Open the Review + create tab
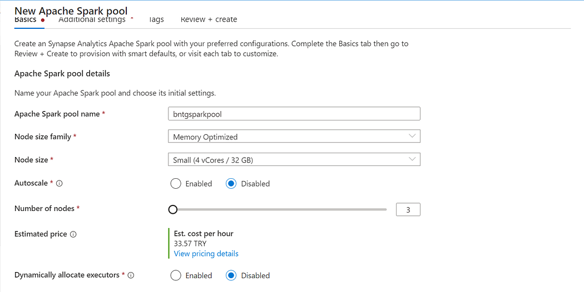This screenshot has height=292, width=584. (x=209, y=19)
